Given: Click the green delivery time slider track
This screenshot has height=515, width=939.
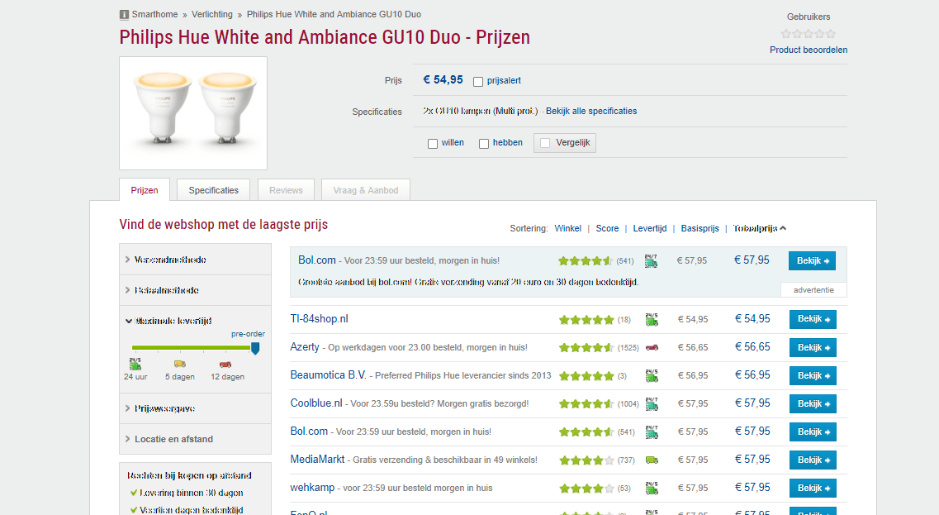Looking at the screenshot, I should 192,348.
